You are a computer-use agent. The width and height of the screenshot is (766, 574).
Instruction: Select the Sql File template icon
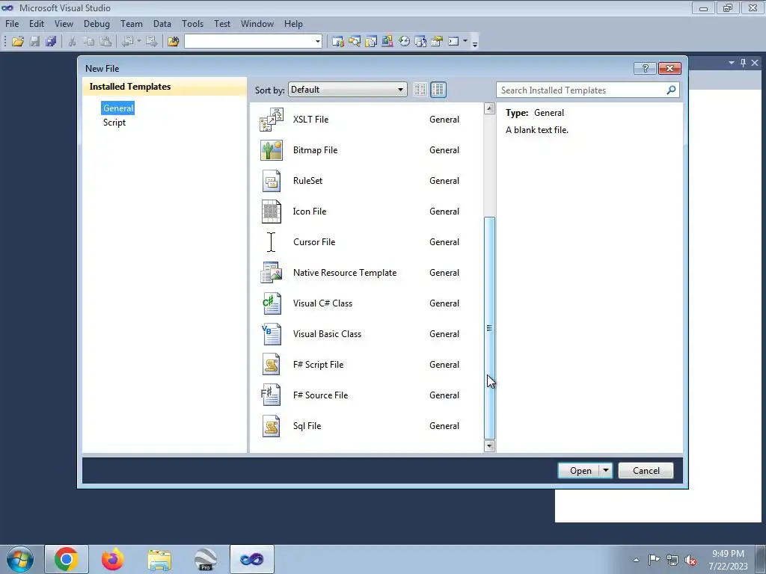pyautogui.click(x=271, y=426)
